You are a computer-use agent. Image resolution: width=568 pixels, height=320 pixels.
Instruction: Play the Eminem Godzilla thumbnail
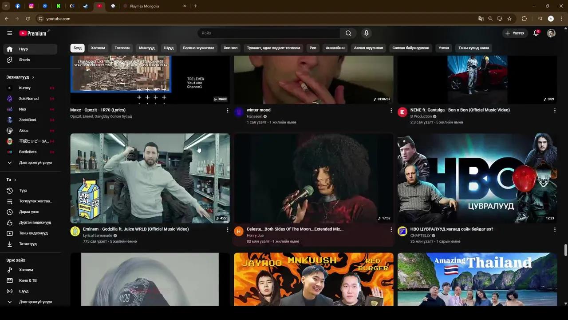click(x=150, y=178)
